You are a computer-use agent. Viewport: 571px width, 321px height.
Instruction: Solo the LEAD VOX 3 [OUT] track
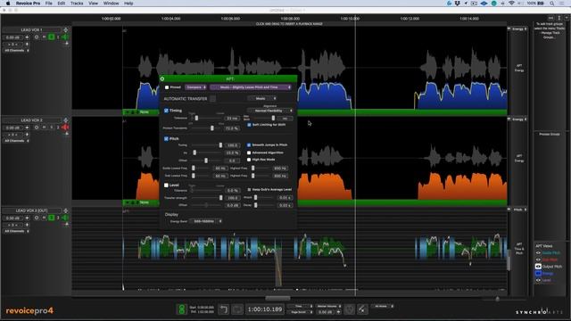[52, 218]
